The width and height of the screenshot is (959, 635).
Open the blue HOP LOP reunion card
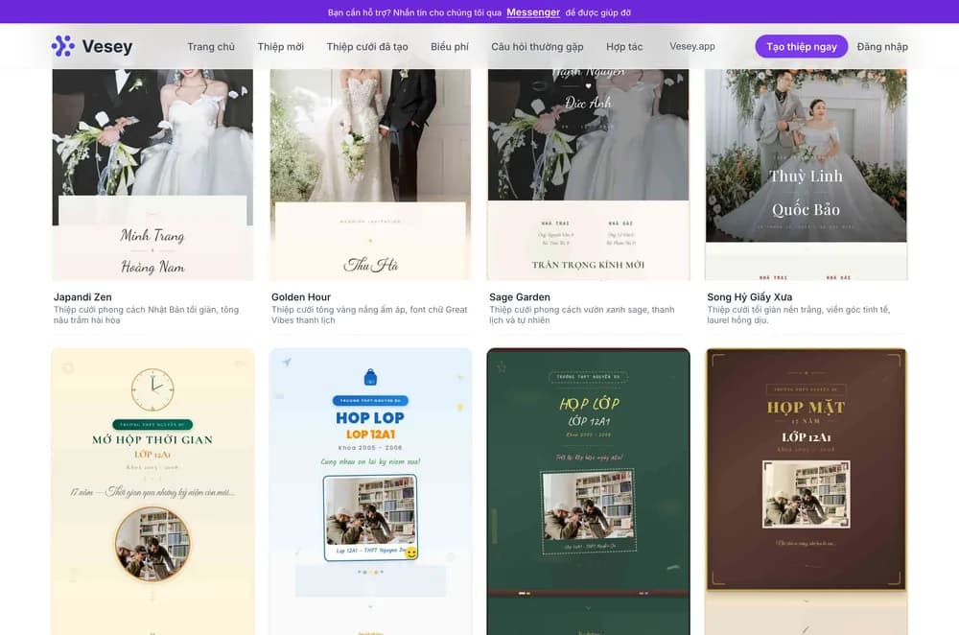click(x=370, y=492)
